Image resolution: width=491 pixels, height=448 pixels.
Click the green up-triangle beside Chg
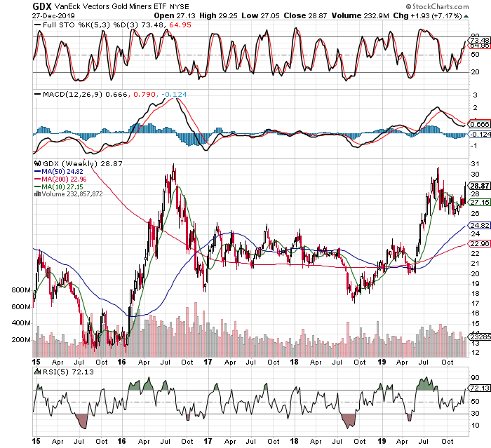pyautogui.click(x=466, y=16)
